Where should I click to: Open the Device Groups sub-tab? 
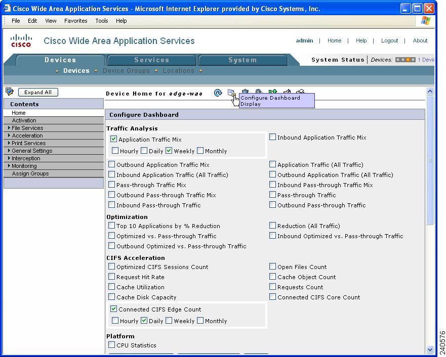[x=126, y=70]
